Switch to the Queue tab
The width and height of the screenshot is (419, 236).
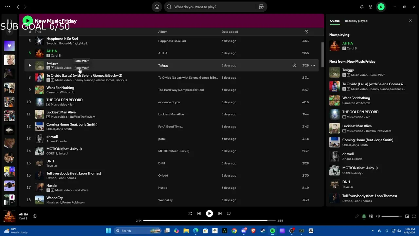335,21
